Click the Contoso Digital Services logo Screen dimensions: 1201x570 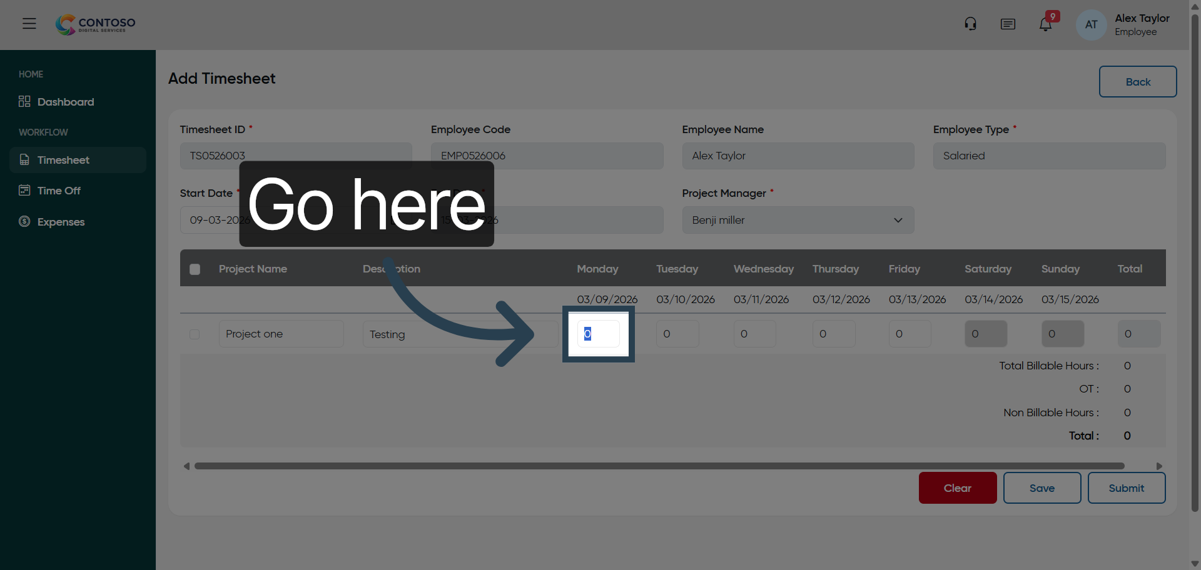tap(94, 24)
